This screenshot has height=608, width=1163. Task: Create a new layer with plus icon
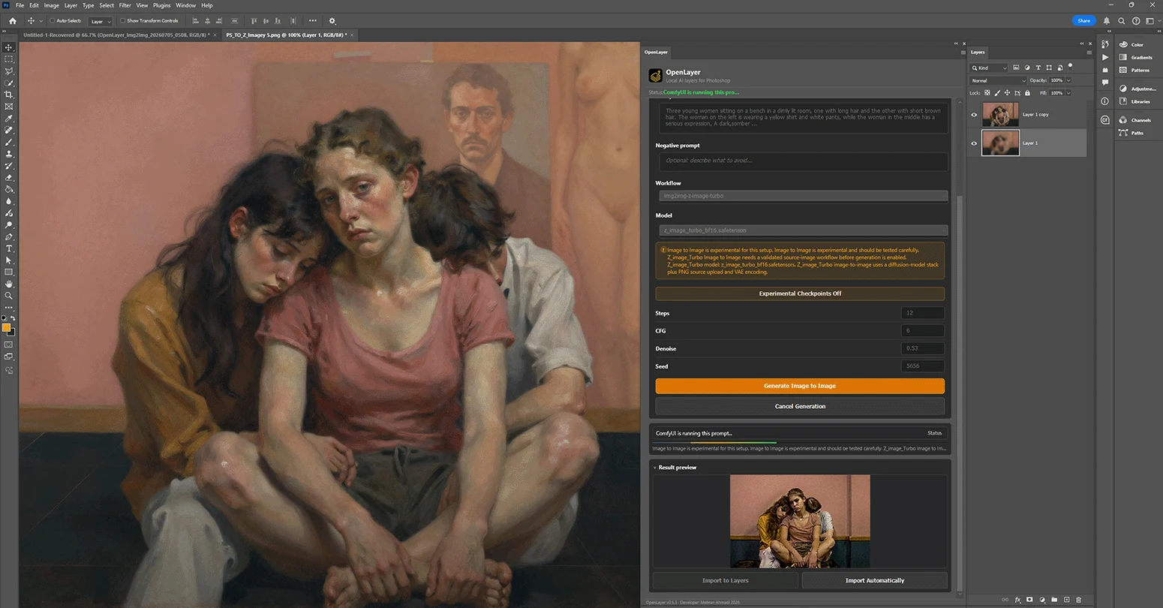(x=1067, y=600)
